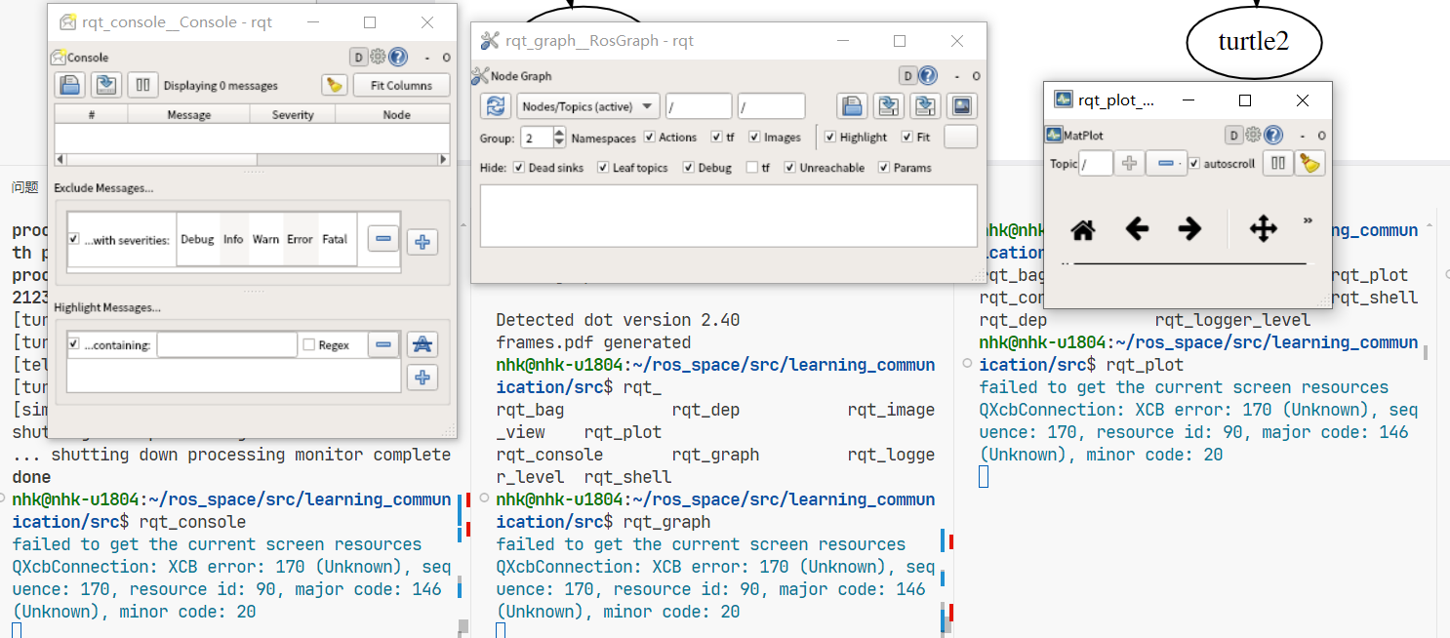
Task: Click first save-as export icon in Node Graph
Action: [x=888, y=106]
